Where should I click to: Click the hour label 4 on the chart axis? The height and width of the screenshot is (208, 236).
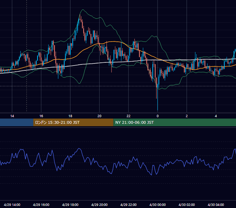[x=216, y=116]
